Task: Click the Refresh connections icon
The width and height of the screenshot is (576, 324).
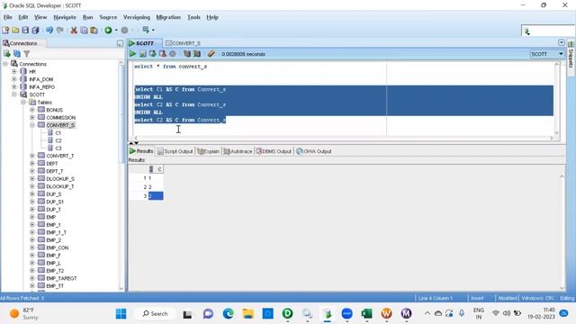Action: pos(17,54)
